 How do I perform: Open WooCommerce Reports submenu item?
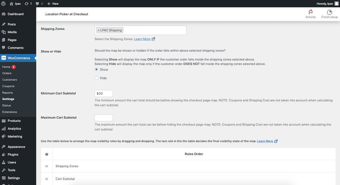pos(7,93)
